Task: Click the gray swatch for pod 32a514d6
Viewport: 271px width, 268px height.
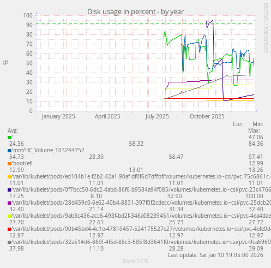Action: point(9,242)
